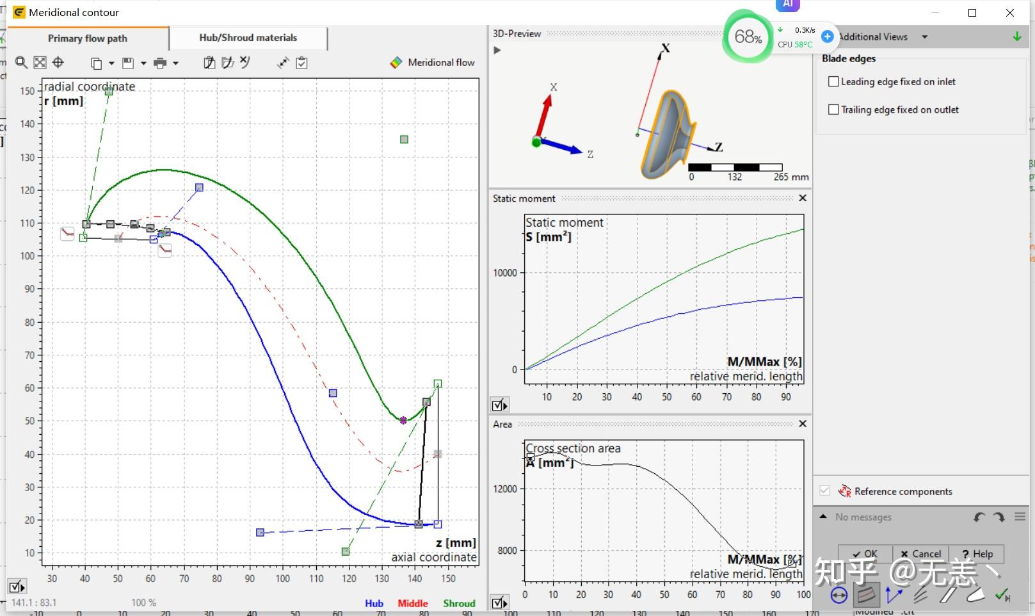Open meridional diagram options checkbox icon
The image size is (1035, 616).
tap(17, 586)
